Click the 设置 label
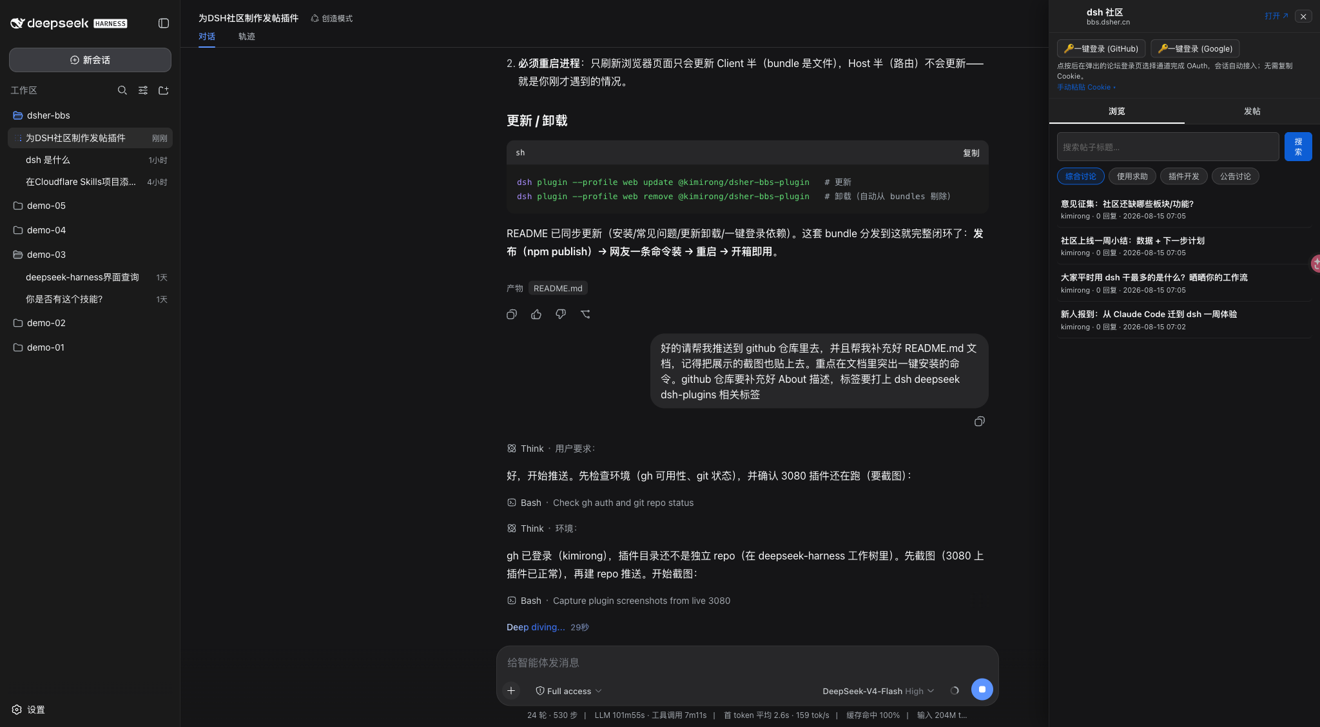Screen dimensions: 1320x727 pyautogui.click(x=36, y=710)
